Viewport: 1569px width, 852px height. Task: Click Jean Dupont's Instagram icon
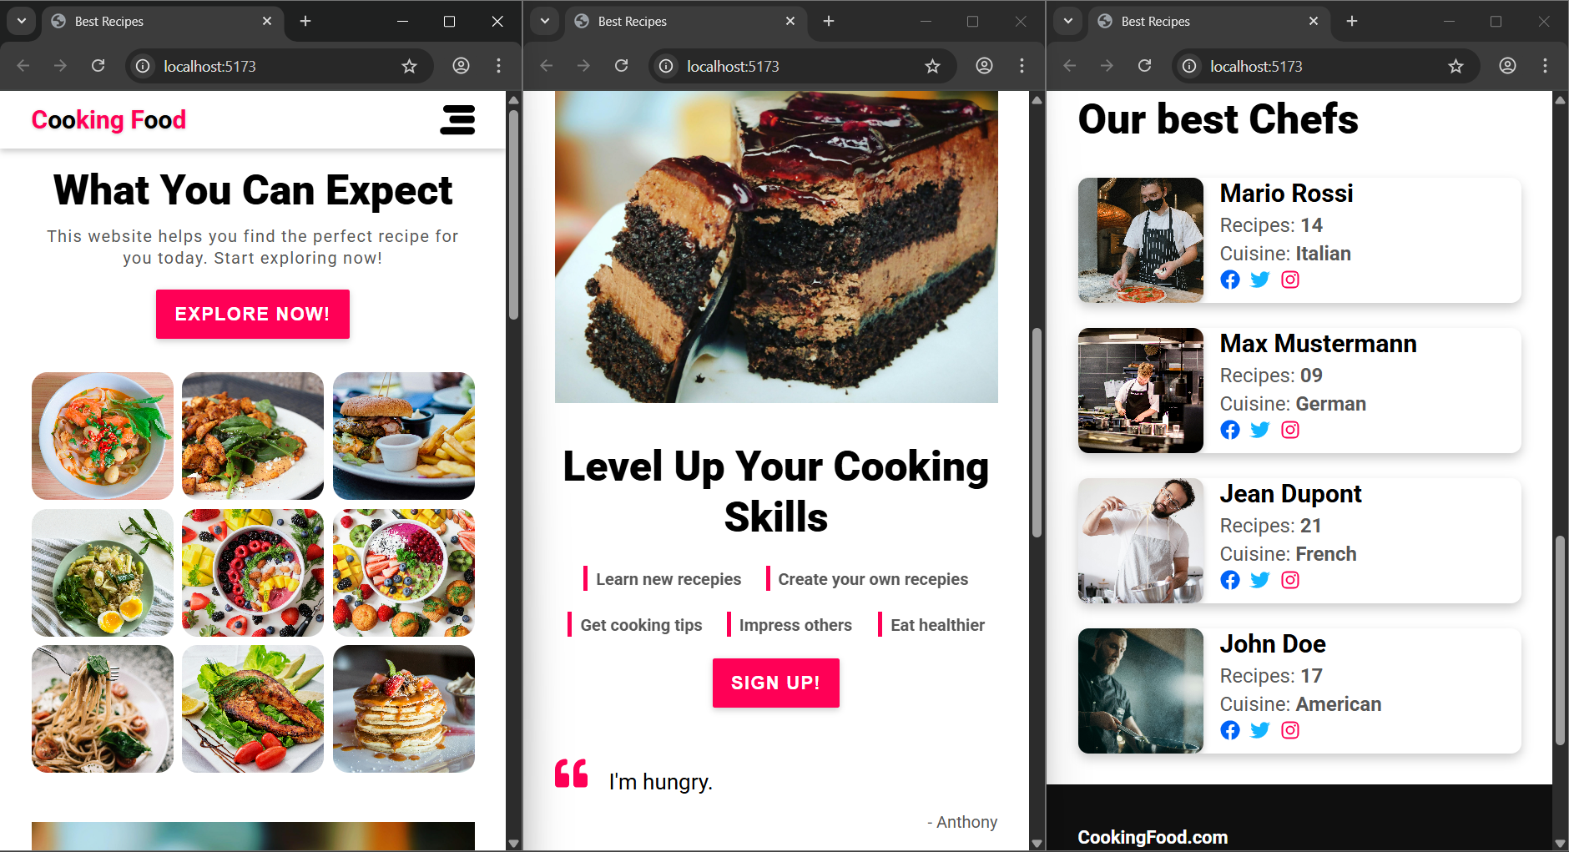pos(1289,580)
